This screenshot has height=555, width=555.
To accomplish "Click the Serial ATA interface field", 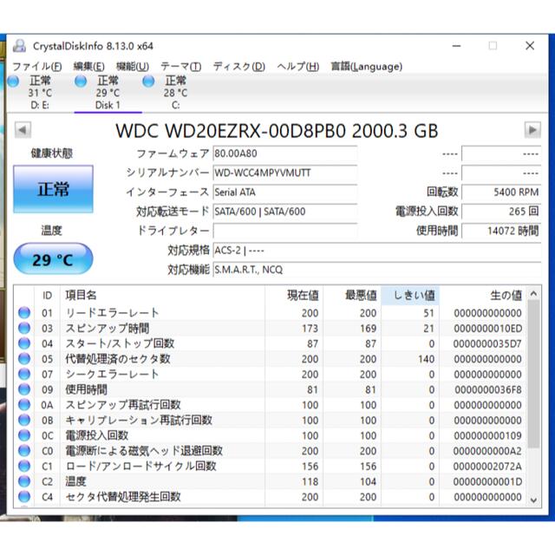I will click(285, 193).
